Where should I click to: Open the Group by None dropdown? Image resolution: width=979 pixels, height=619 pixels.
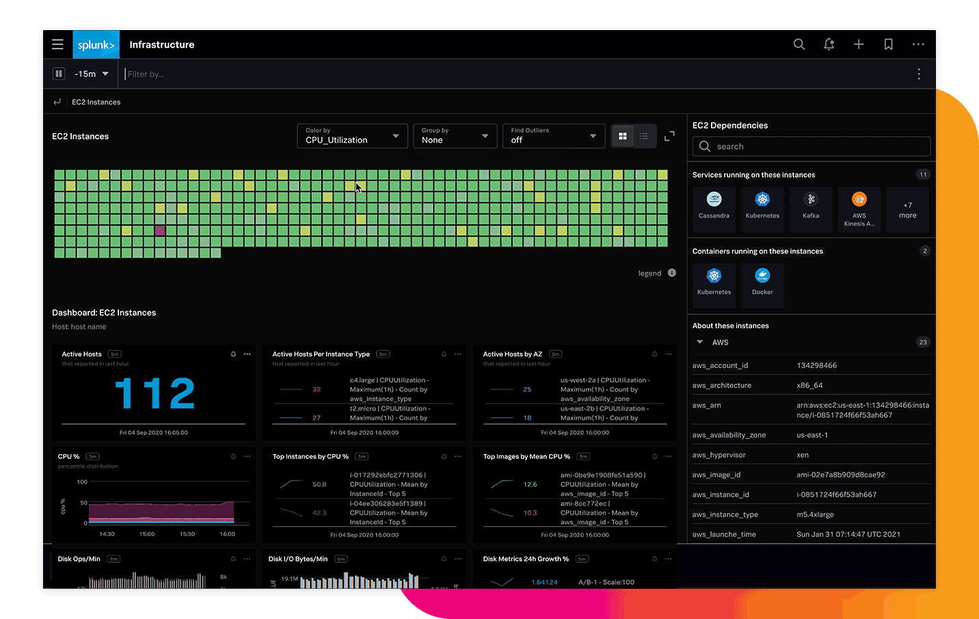(455, 136)
